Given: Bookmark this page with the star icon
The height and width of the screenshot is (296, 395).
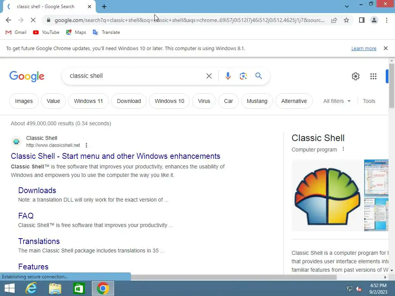Looking at the screenshot, I should (x=346, y=20).
